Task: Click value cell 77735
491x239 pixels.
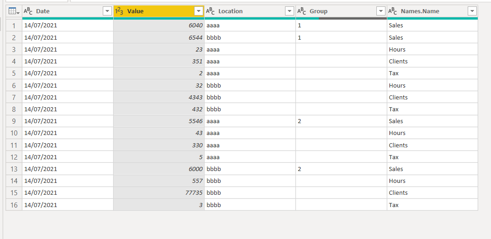Action: tap(159, 192)
